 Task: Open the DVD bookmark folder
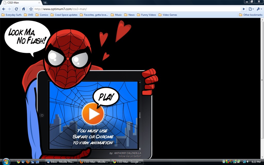tap(28, 15)
